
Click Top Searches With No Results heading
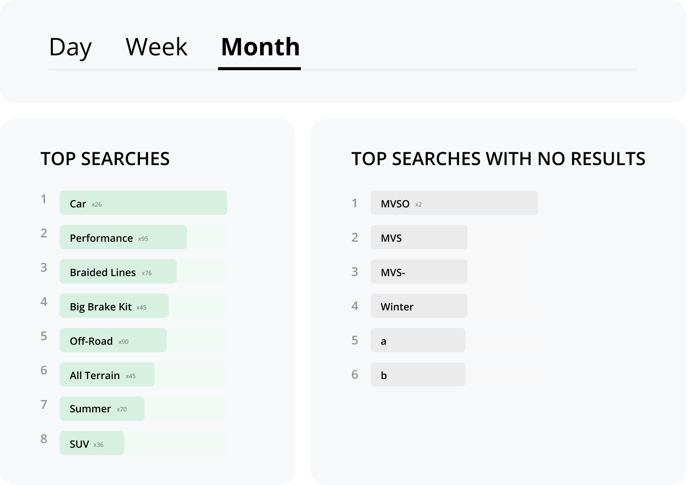pyautogui.click(x=498, y=159)
